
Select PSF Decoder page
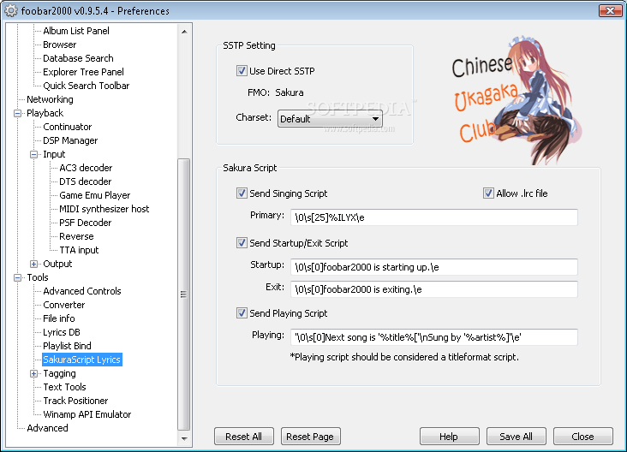[x=85, y=223]
